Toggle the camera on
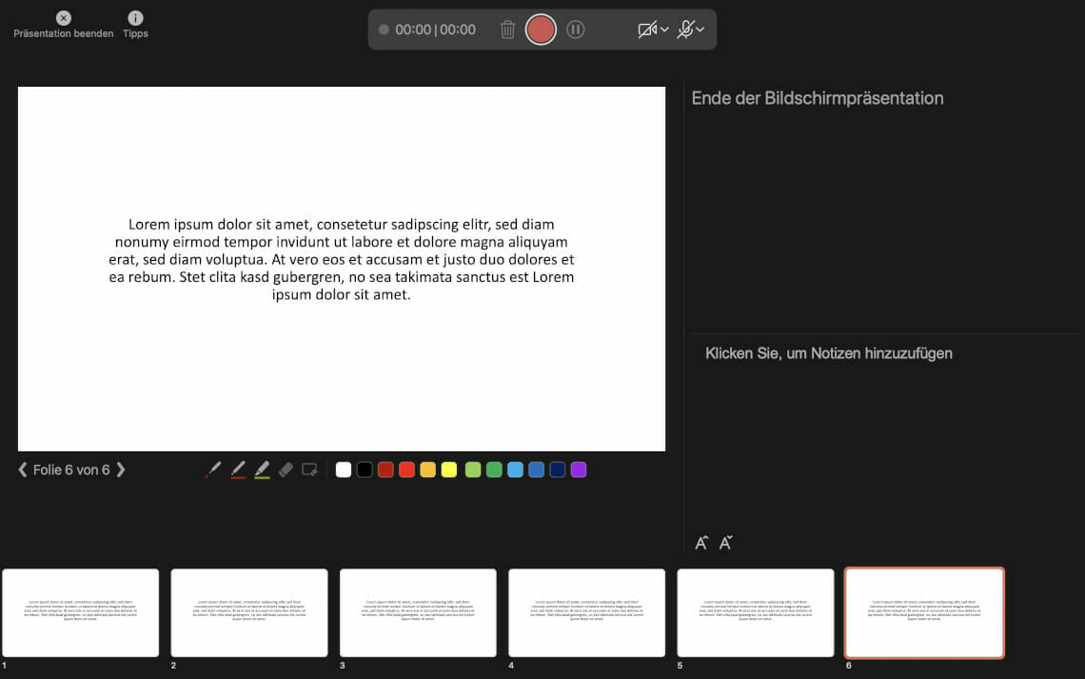Screen dimensions: 1085x679 point(646,29)
